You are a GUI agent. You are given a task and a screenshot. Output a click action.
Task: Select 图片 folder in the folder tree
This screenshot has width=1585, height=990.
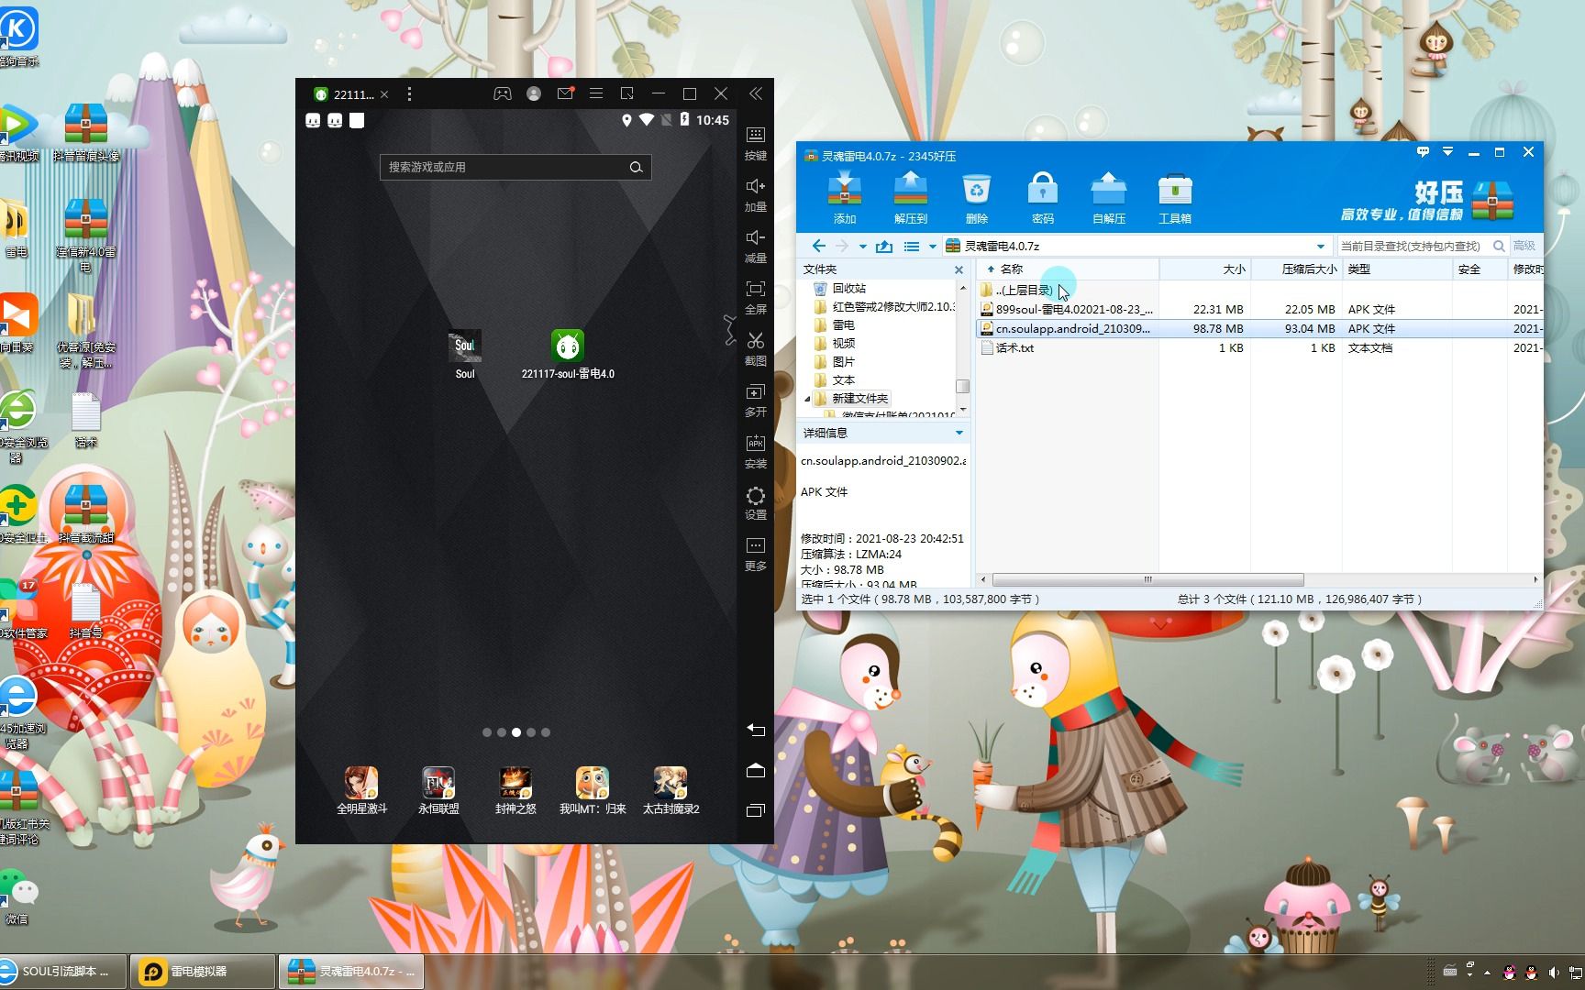pyautogui.click(x=843, y=362)
